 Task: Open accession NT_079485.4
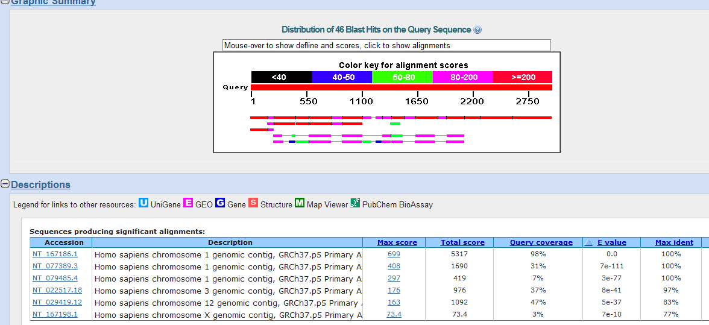point(55,278)
